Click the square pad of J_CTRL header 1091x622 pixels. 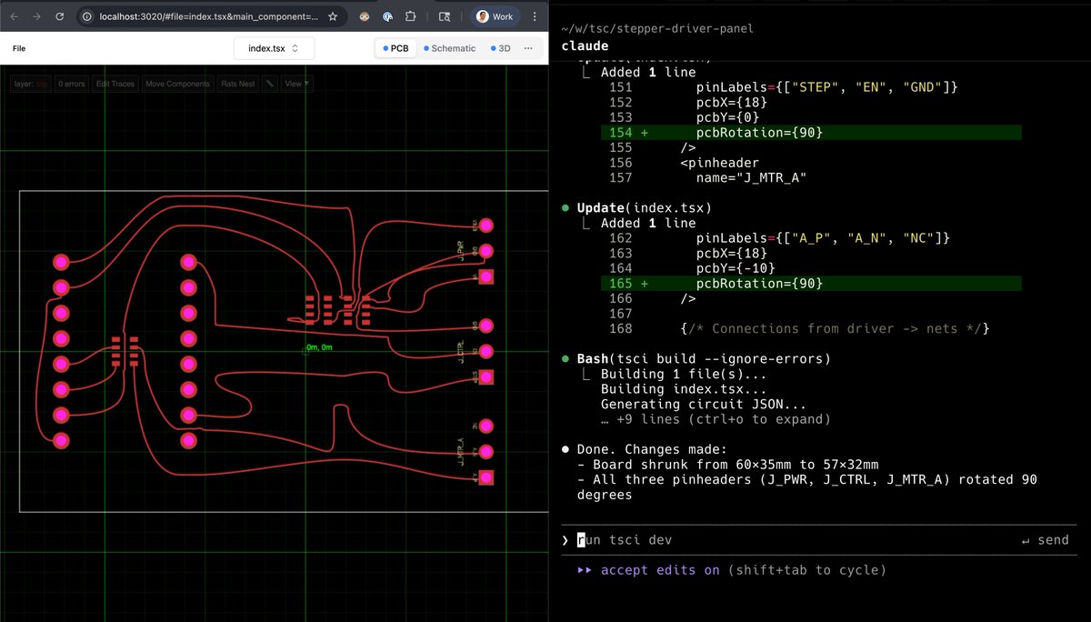(x=486, y=376)
